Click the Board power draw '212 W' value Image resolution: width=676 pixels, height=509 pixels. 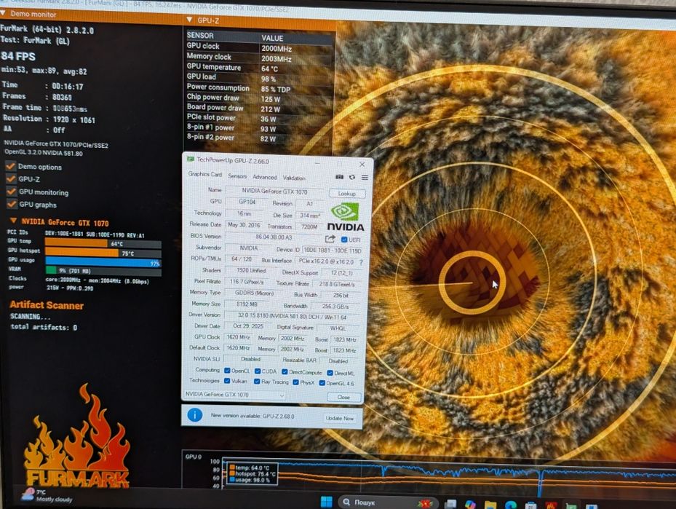coord(270,109)
